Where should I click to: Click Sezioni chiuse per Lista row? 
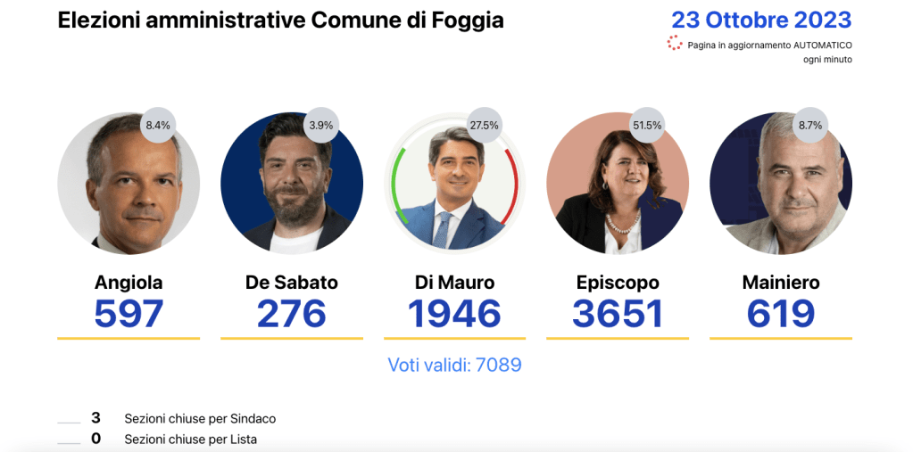coord(190,440)
